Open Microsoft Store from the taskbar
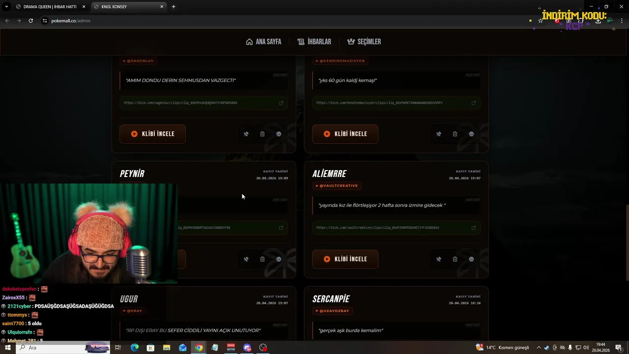This screenshot has height=354, width=629. tap(150, 348)
